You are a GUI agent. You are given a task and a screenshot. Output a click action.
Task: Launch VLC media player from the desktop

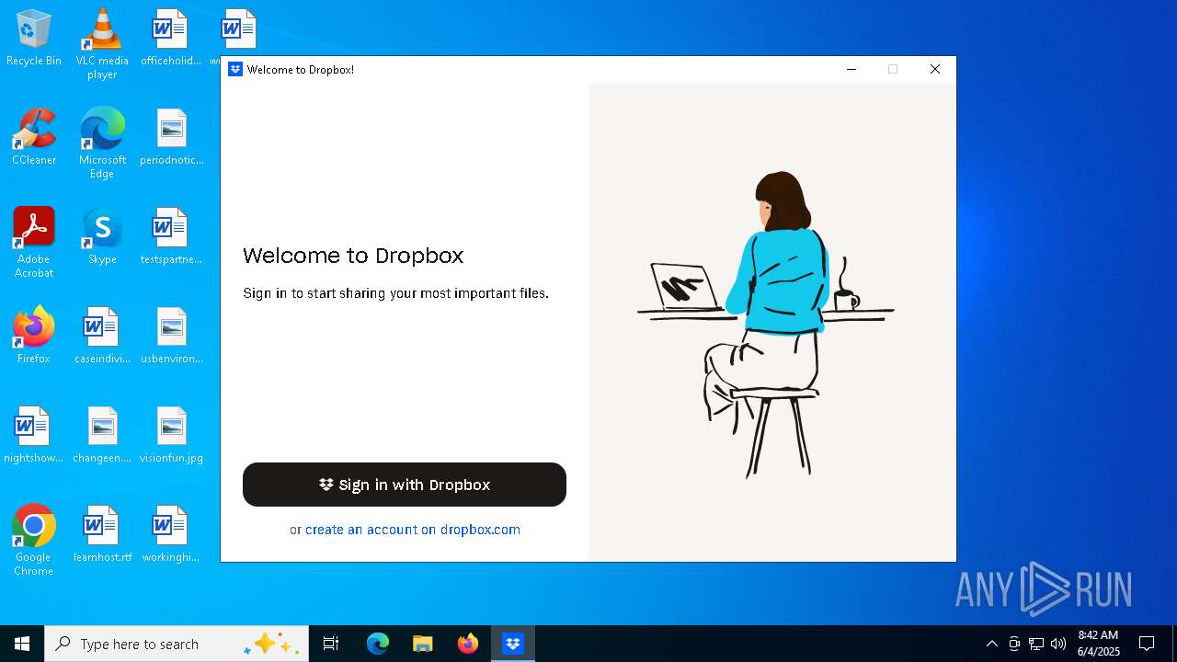(x=102, y=43)
